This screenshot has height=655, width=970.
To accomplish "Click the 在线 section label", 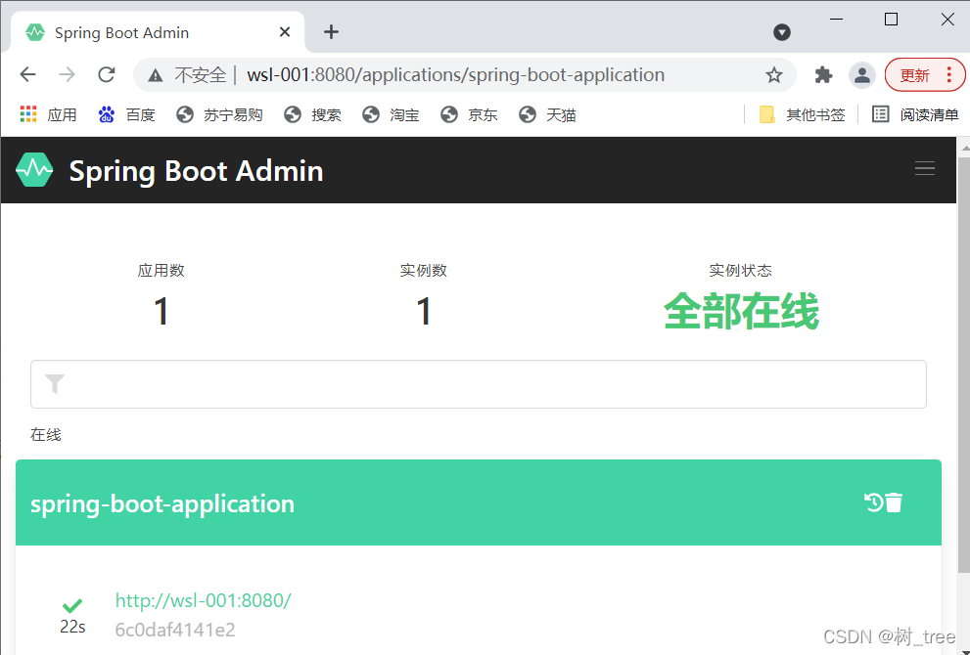I will tap(46, 434).
